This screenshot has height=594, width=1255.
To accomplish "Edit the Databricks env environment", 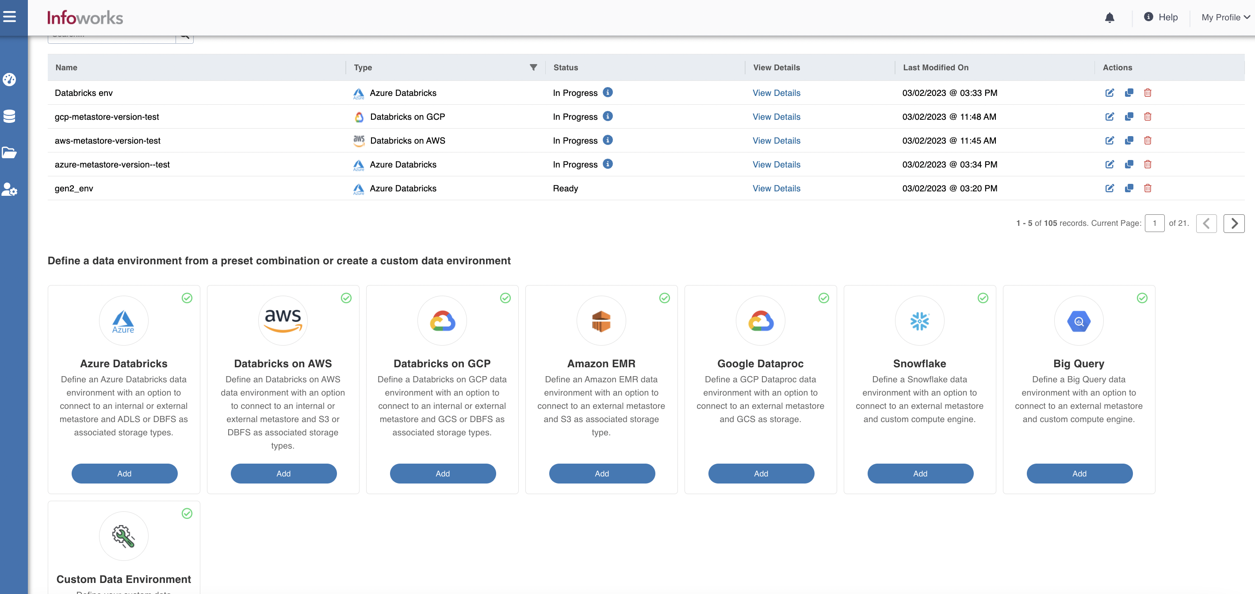I will click(1110, 92).
